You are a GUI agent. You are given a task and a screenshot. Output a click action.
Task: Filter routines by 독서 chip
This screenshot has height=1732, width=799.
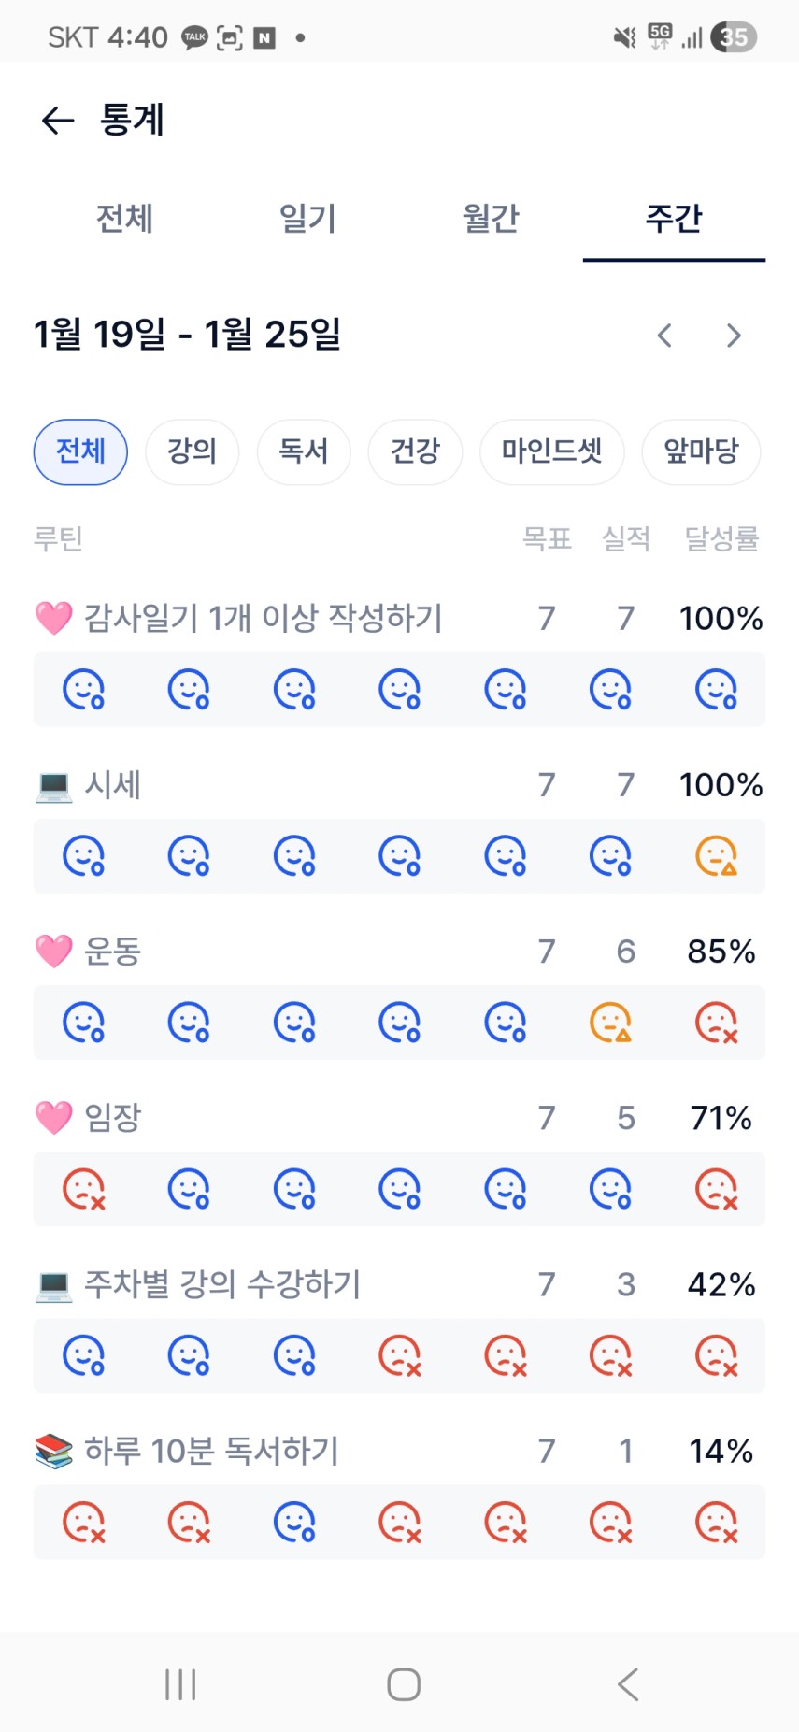coord(304,452)
